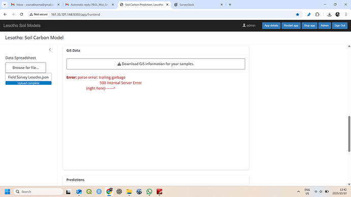Open File Explorer from the taskbar
Screen dimensions: 351x197
(x=129, y=191)
